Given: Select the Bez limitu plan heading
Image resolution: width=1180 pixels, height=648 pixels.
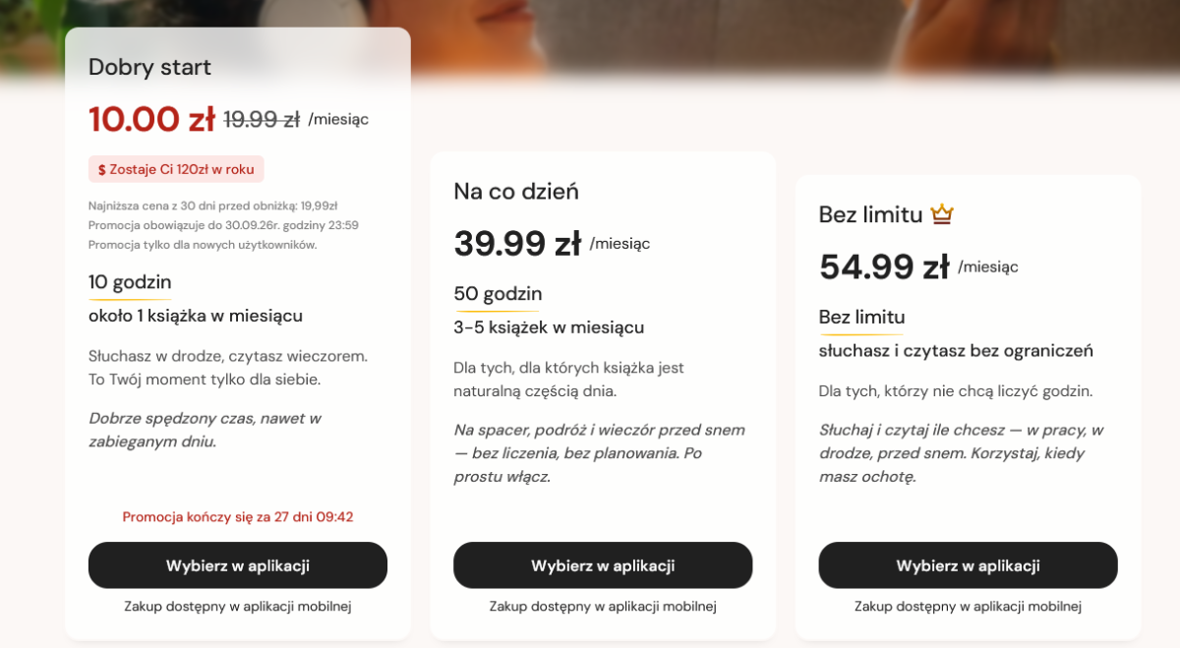Looking at the screenshot, I should tap(871, 214).
